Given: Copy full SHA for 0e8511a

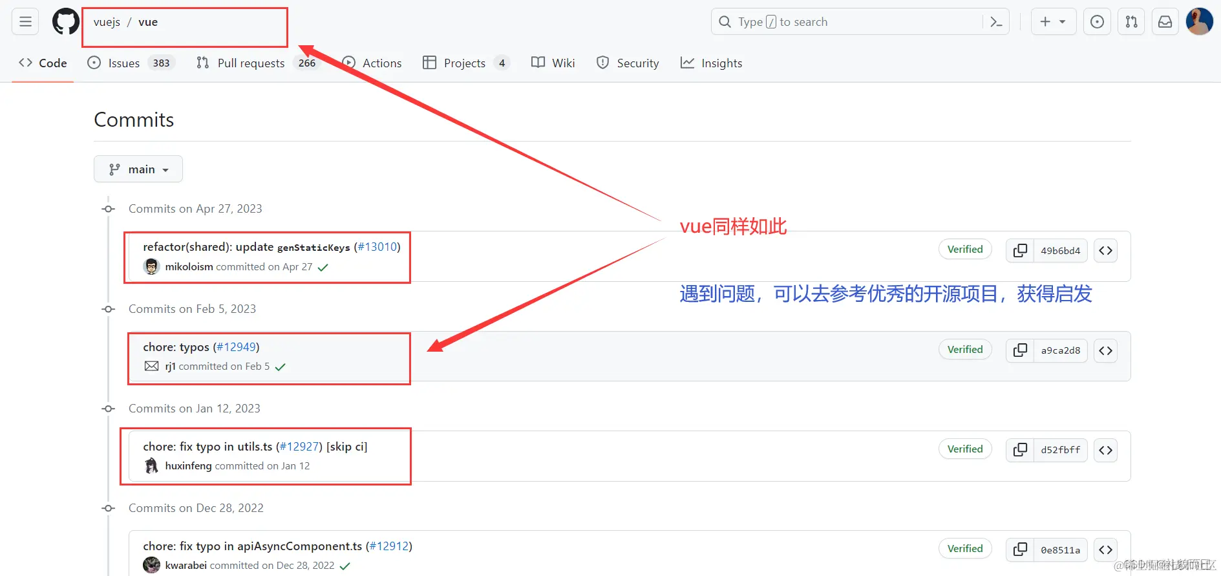Looking at the screenshot, I should click(x=1020, y=549).
